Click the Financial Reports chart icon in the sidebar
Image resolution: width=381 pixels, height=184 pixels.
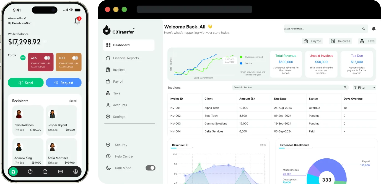[x=108, y=58]
